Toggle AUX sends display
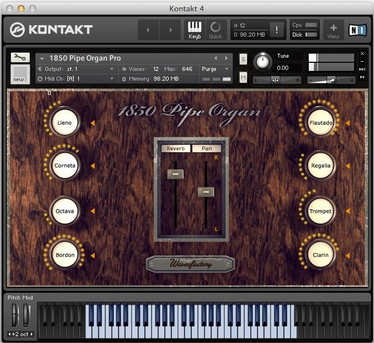374x343 pixels. click(362, 69)
